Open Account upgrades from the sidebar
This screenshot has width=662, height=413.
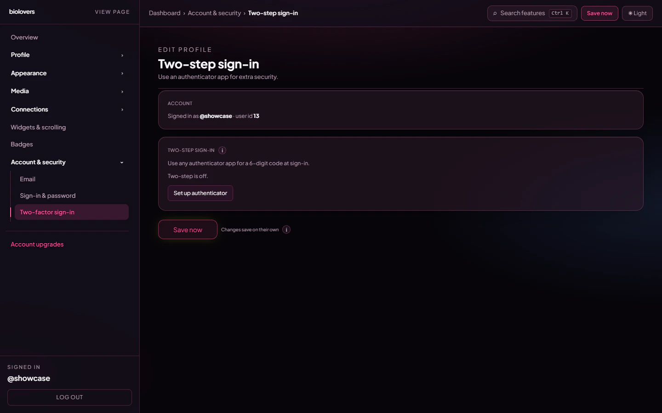37,244
